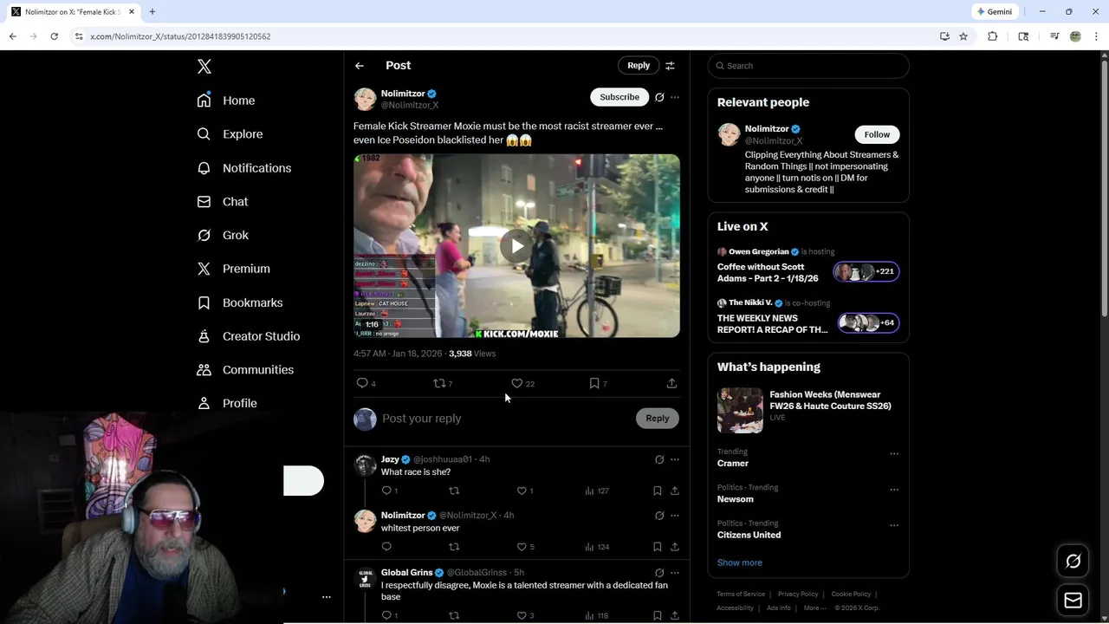
Task: Open floating Grok button
Action: point(1073,562)
